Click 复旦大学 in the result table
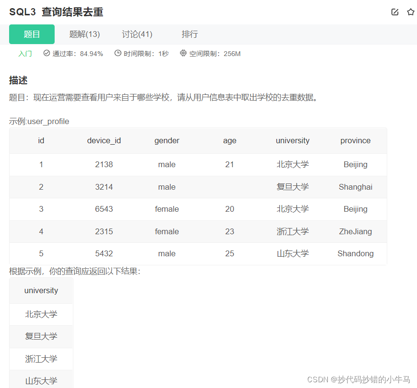Screen dimensions: 417x388 pos(41,336)
